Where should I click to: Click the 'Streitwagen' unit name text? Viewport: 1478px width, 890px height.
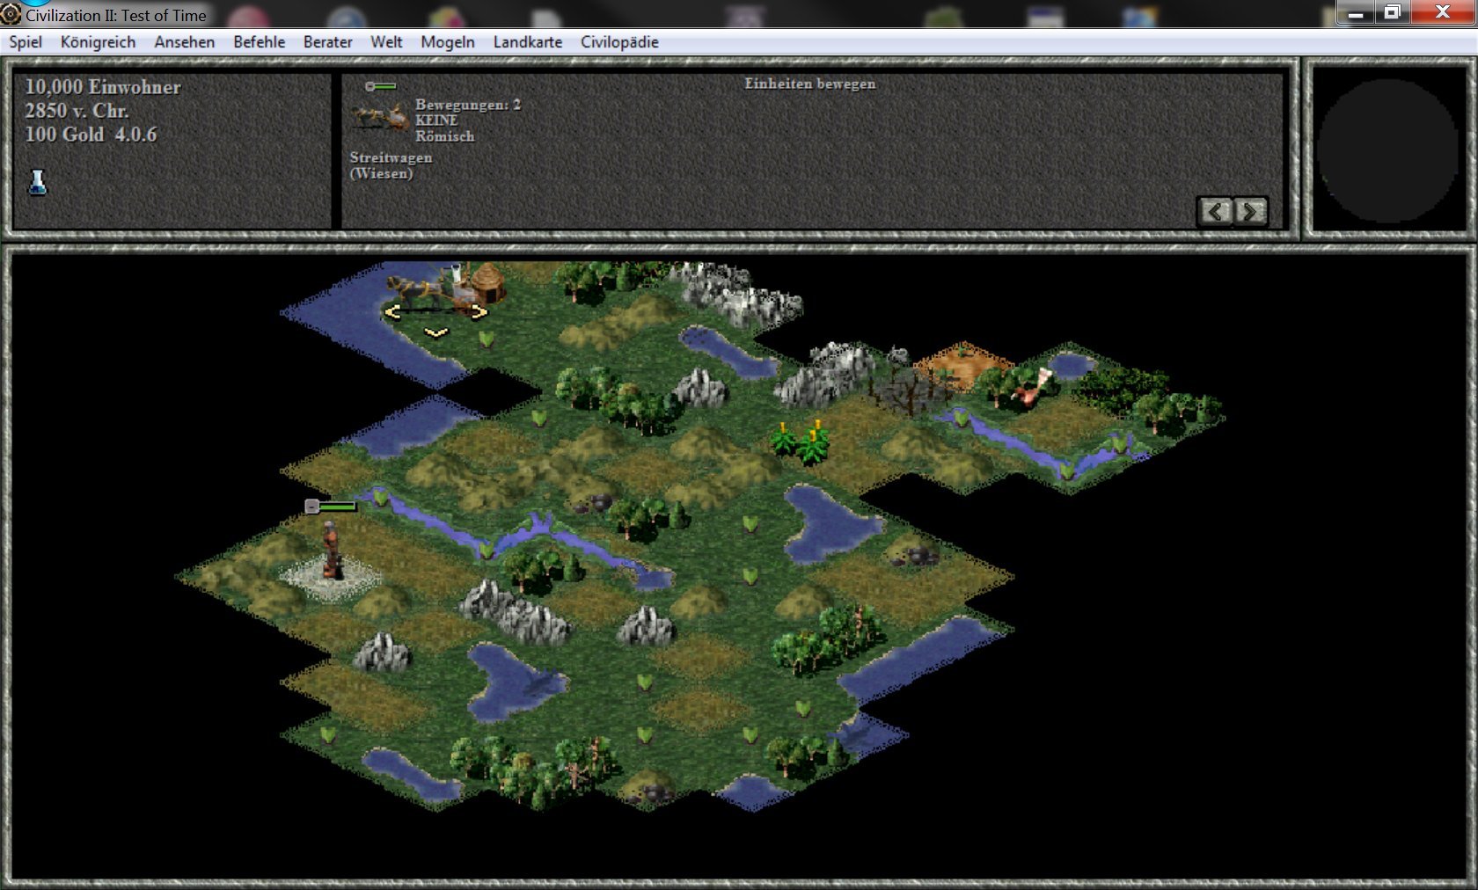click(x=391, y=157)
